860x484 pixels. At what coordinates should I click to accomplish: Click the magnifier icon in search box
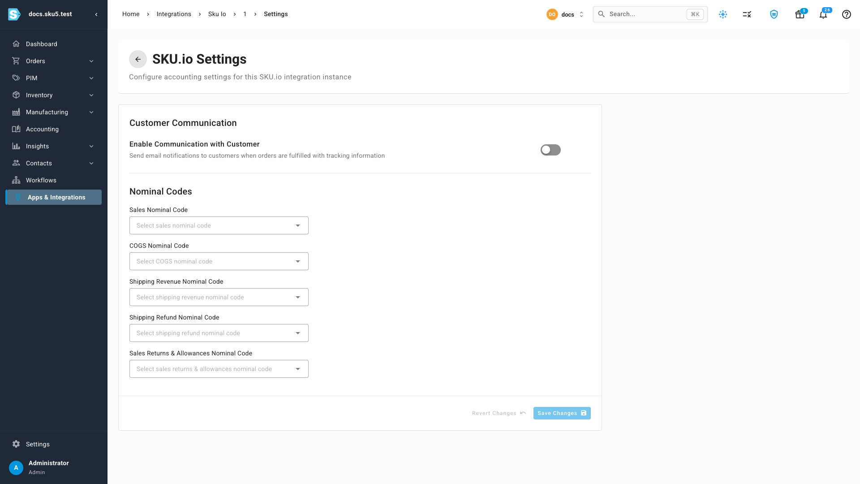coord(602,14)
